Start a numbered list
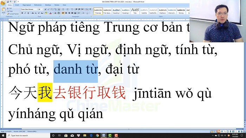The height and width of the screenshot is (138, 246). [x=67, y=9]
